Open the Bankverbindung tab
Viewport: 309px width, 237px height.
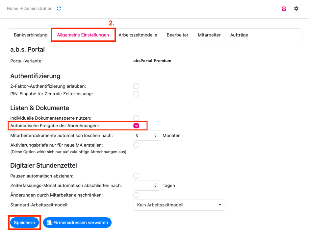coord(31,35)
